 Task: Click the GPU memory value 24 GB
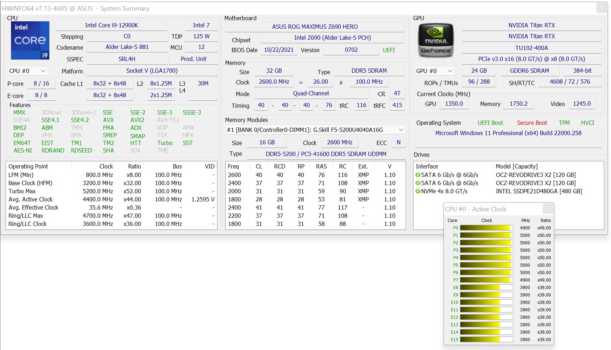pyautogui.click(x=479, y=71)
